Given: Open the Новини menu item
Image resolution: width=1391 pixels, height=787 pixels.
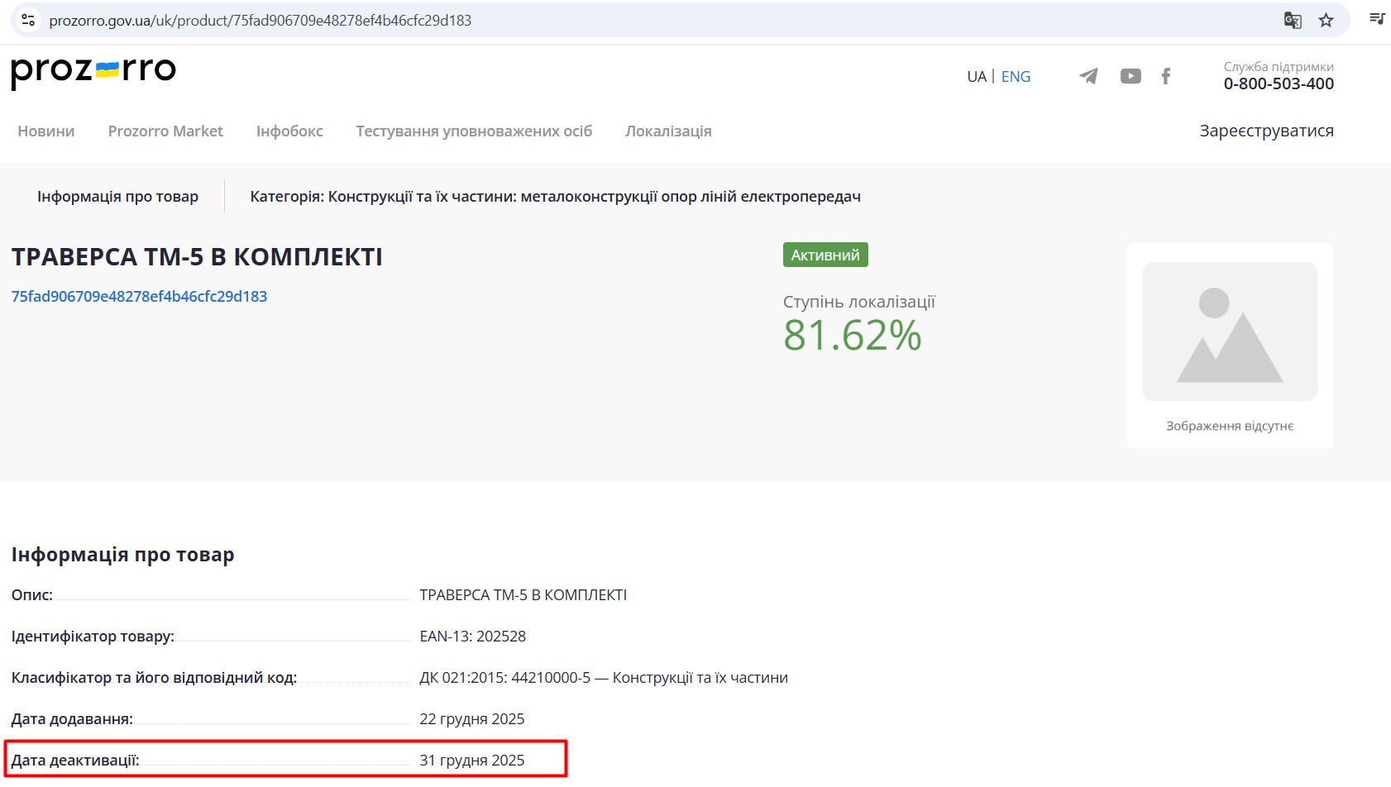Looking at the screenshot, I should [46, 131].
